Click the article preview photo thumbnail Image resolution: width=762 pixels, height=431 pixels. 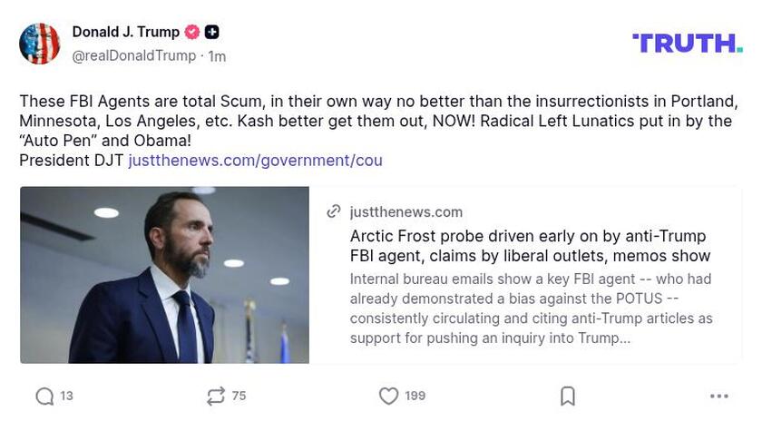[x=164, y=274]
